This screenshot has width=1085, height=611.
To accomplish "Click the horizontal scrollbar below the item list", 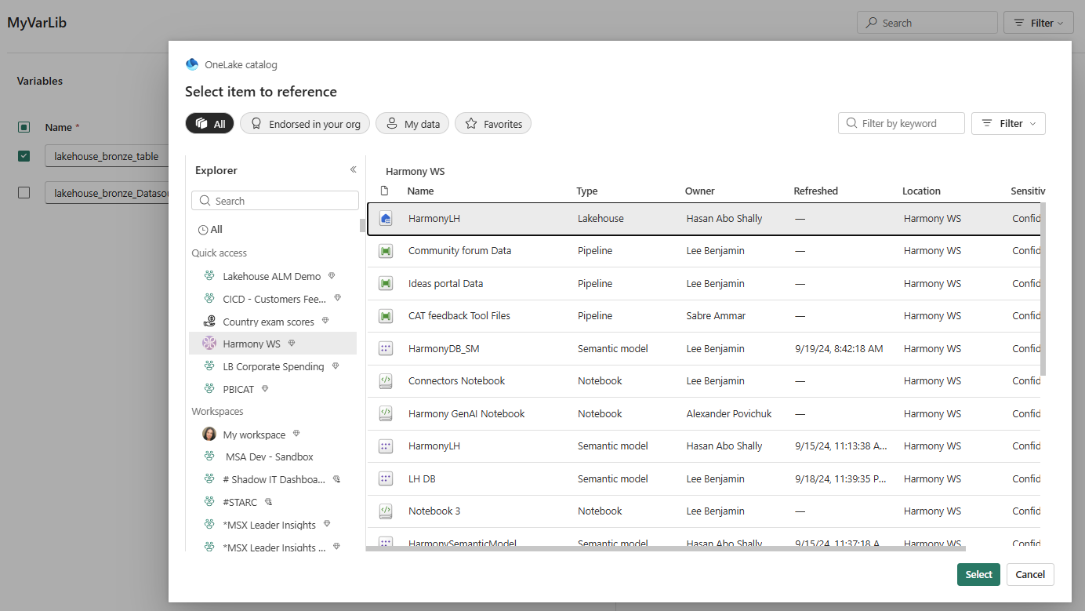I will [x=666, y=549].
